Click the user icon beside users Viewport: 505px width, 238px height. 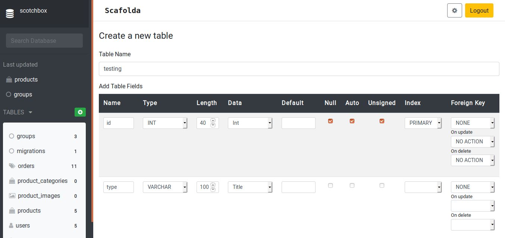(x=11, y=225)
